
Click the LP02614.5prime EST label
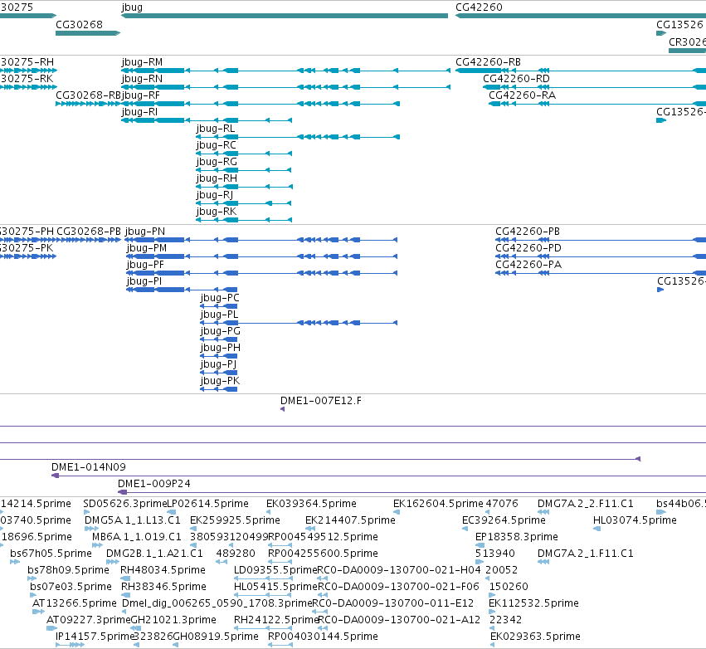click(207, 504)
